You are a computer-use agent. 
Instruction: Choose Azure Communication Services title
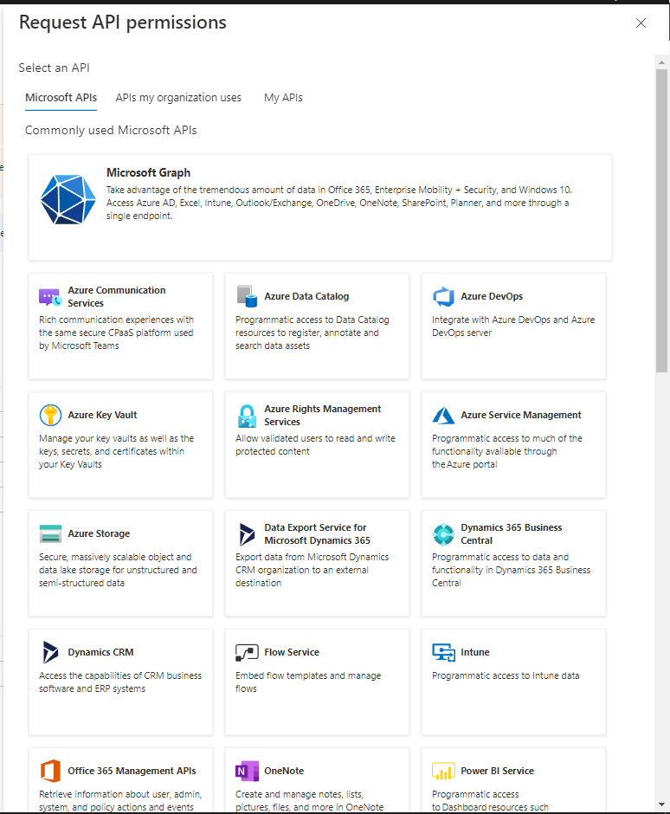click(x=117, y=296)
